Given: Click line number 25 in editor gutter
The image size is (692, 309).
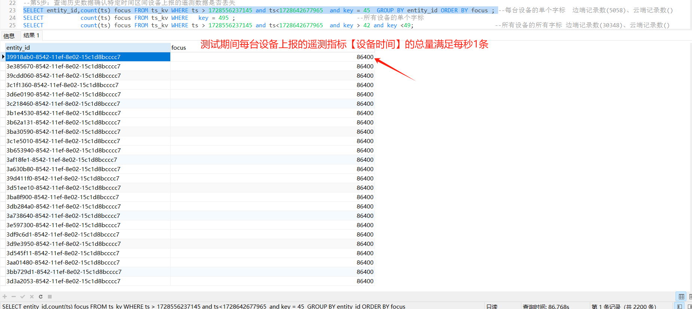Looking at the screenshot, I should [x=12, y=25].
